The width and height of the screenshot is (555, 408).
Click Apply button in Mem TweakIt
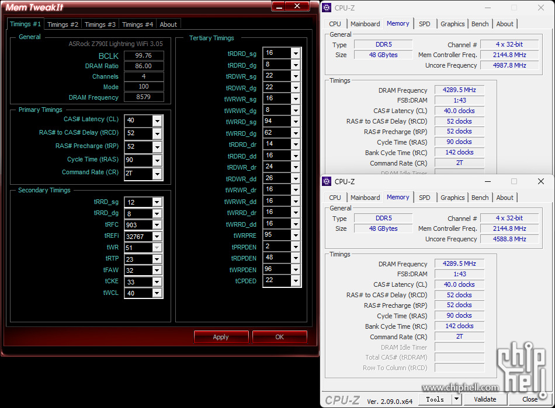221,337
